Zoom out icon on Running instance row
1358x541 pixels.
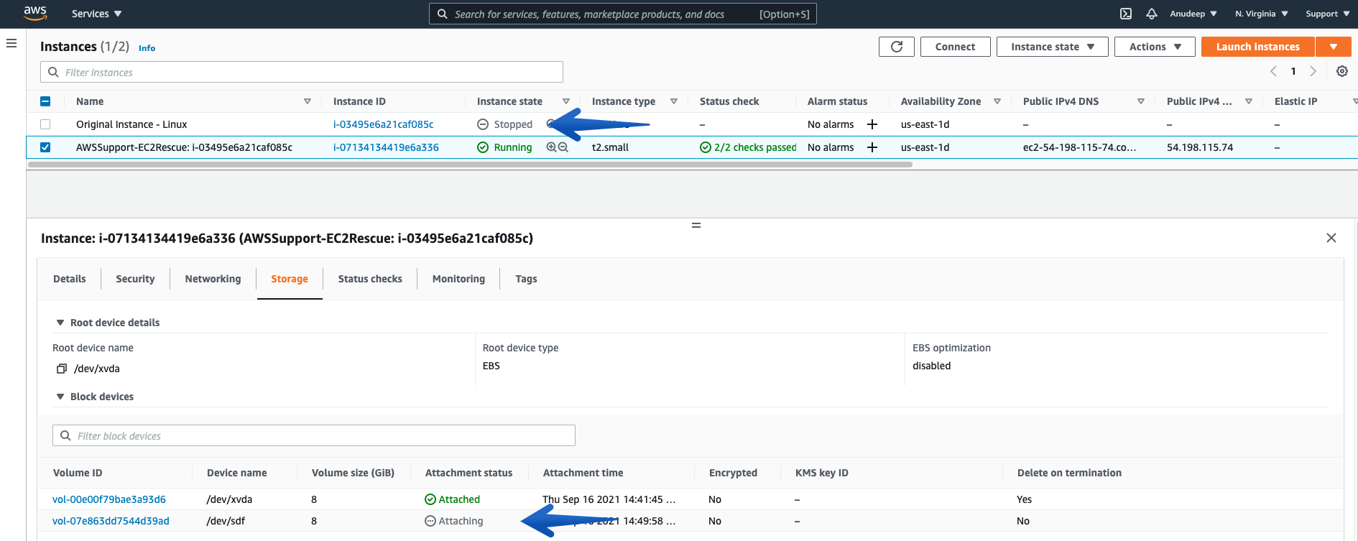(563, 147)
